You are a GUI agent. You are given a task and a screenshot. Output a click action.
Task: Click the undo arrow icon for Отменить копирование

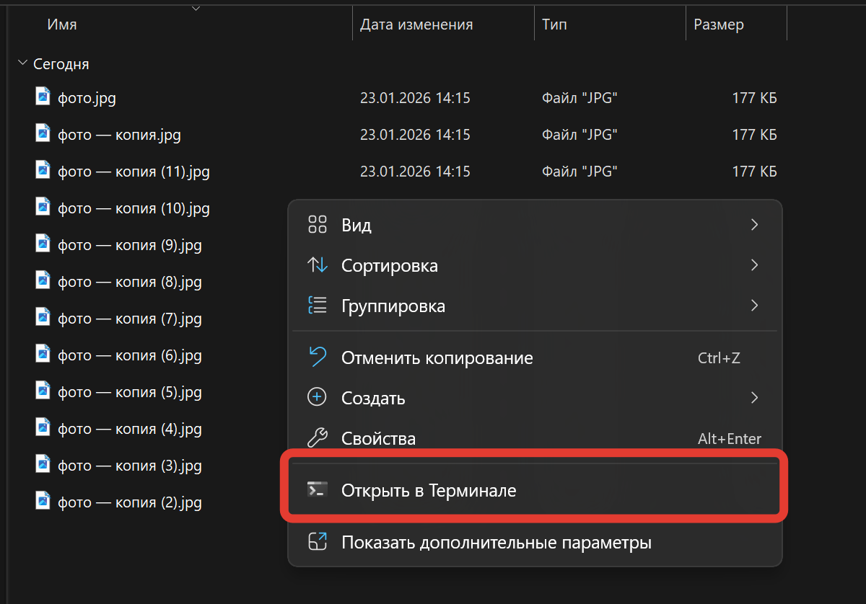pyautogui.click(x=318, y=357)
